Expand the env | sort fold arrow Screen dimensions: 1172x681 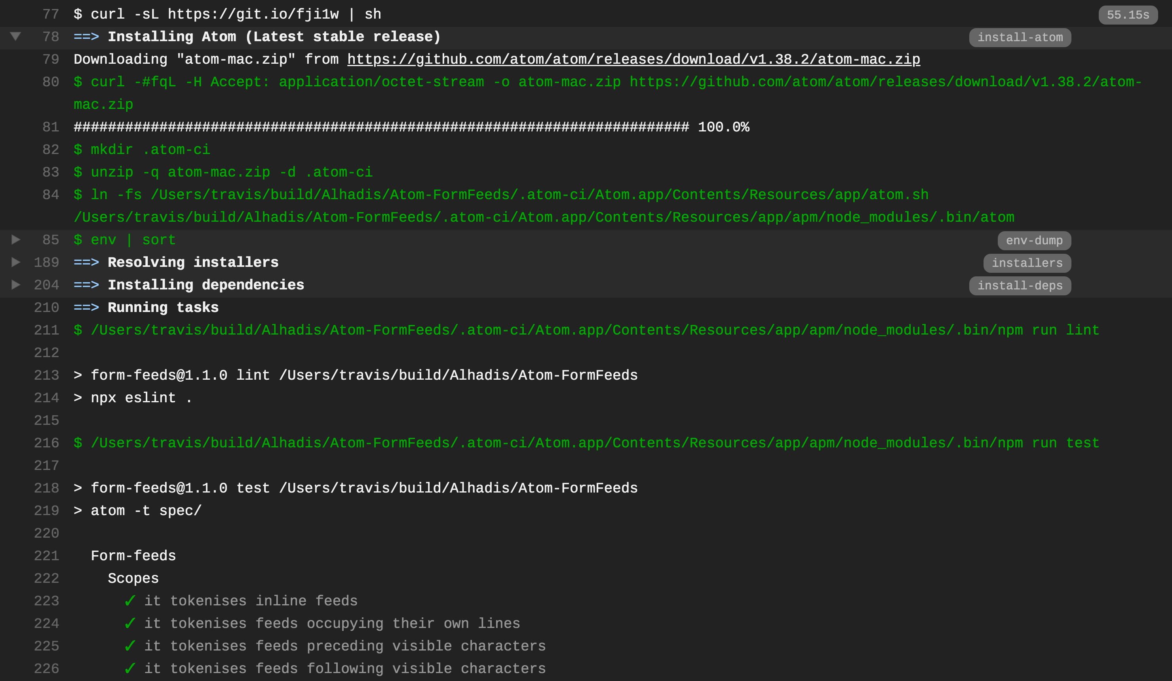coord(15,240)
